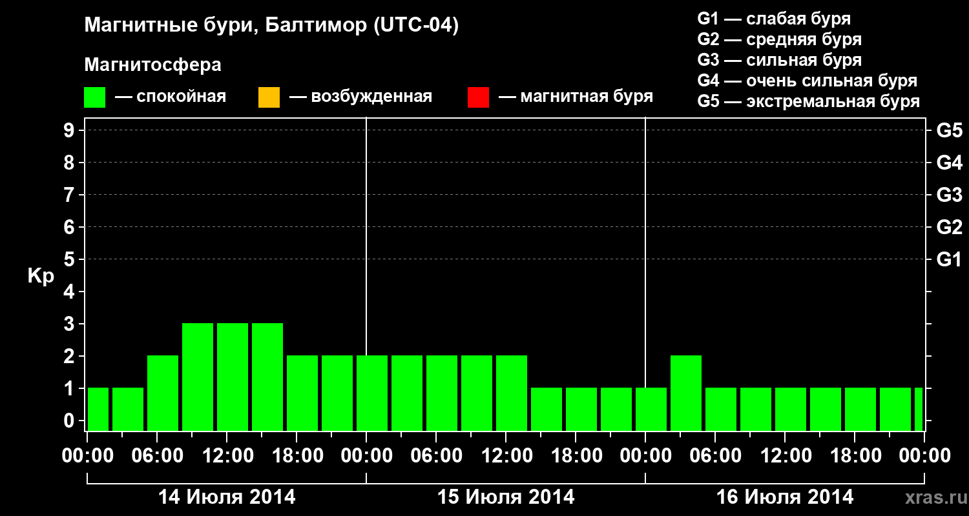Click the 18:00 time label above 16 Июля
Viewport: 969px width, 516px height.
point(855,456)
